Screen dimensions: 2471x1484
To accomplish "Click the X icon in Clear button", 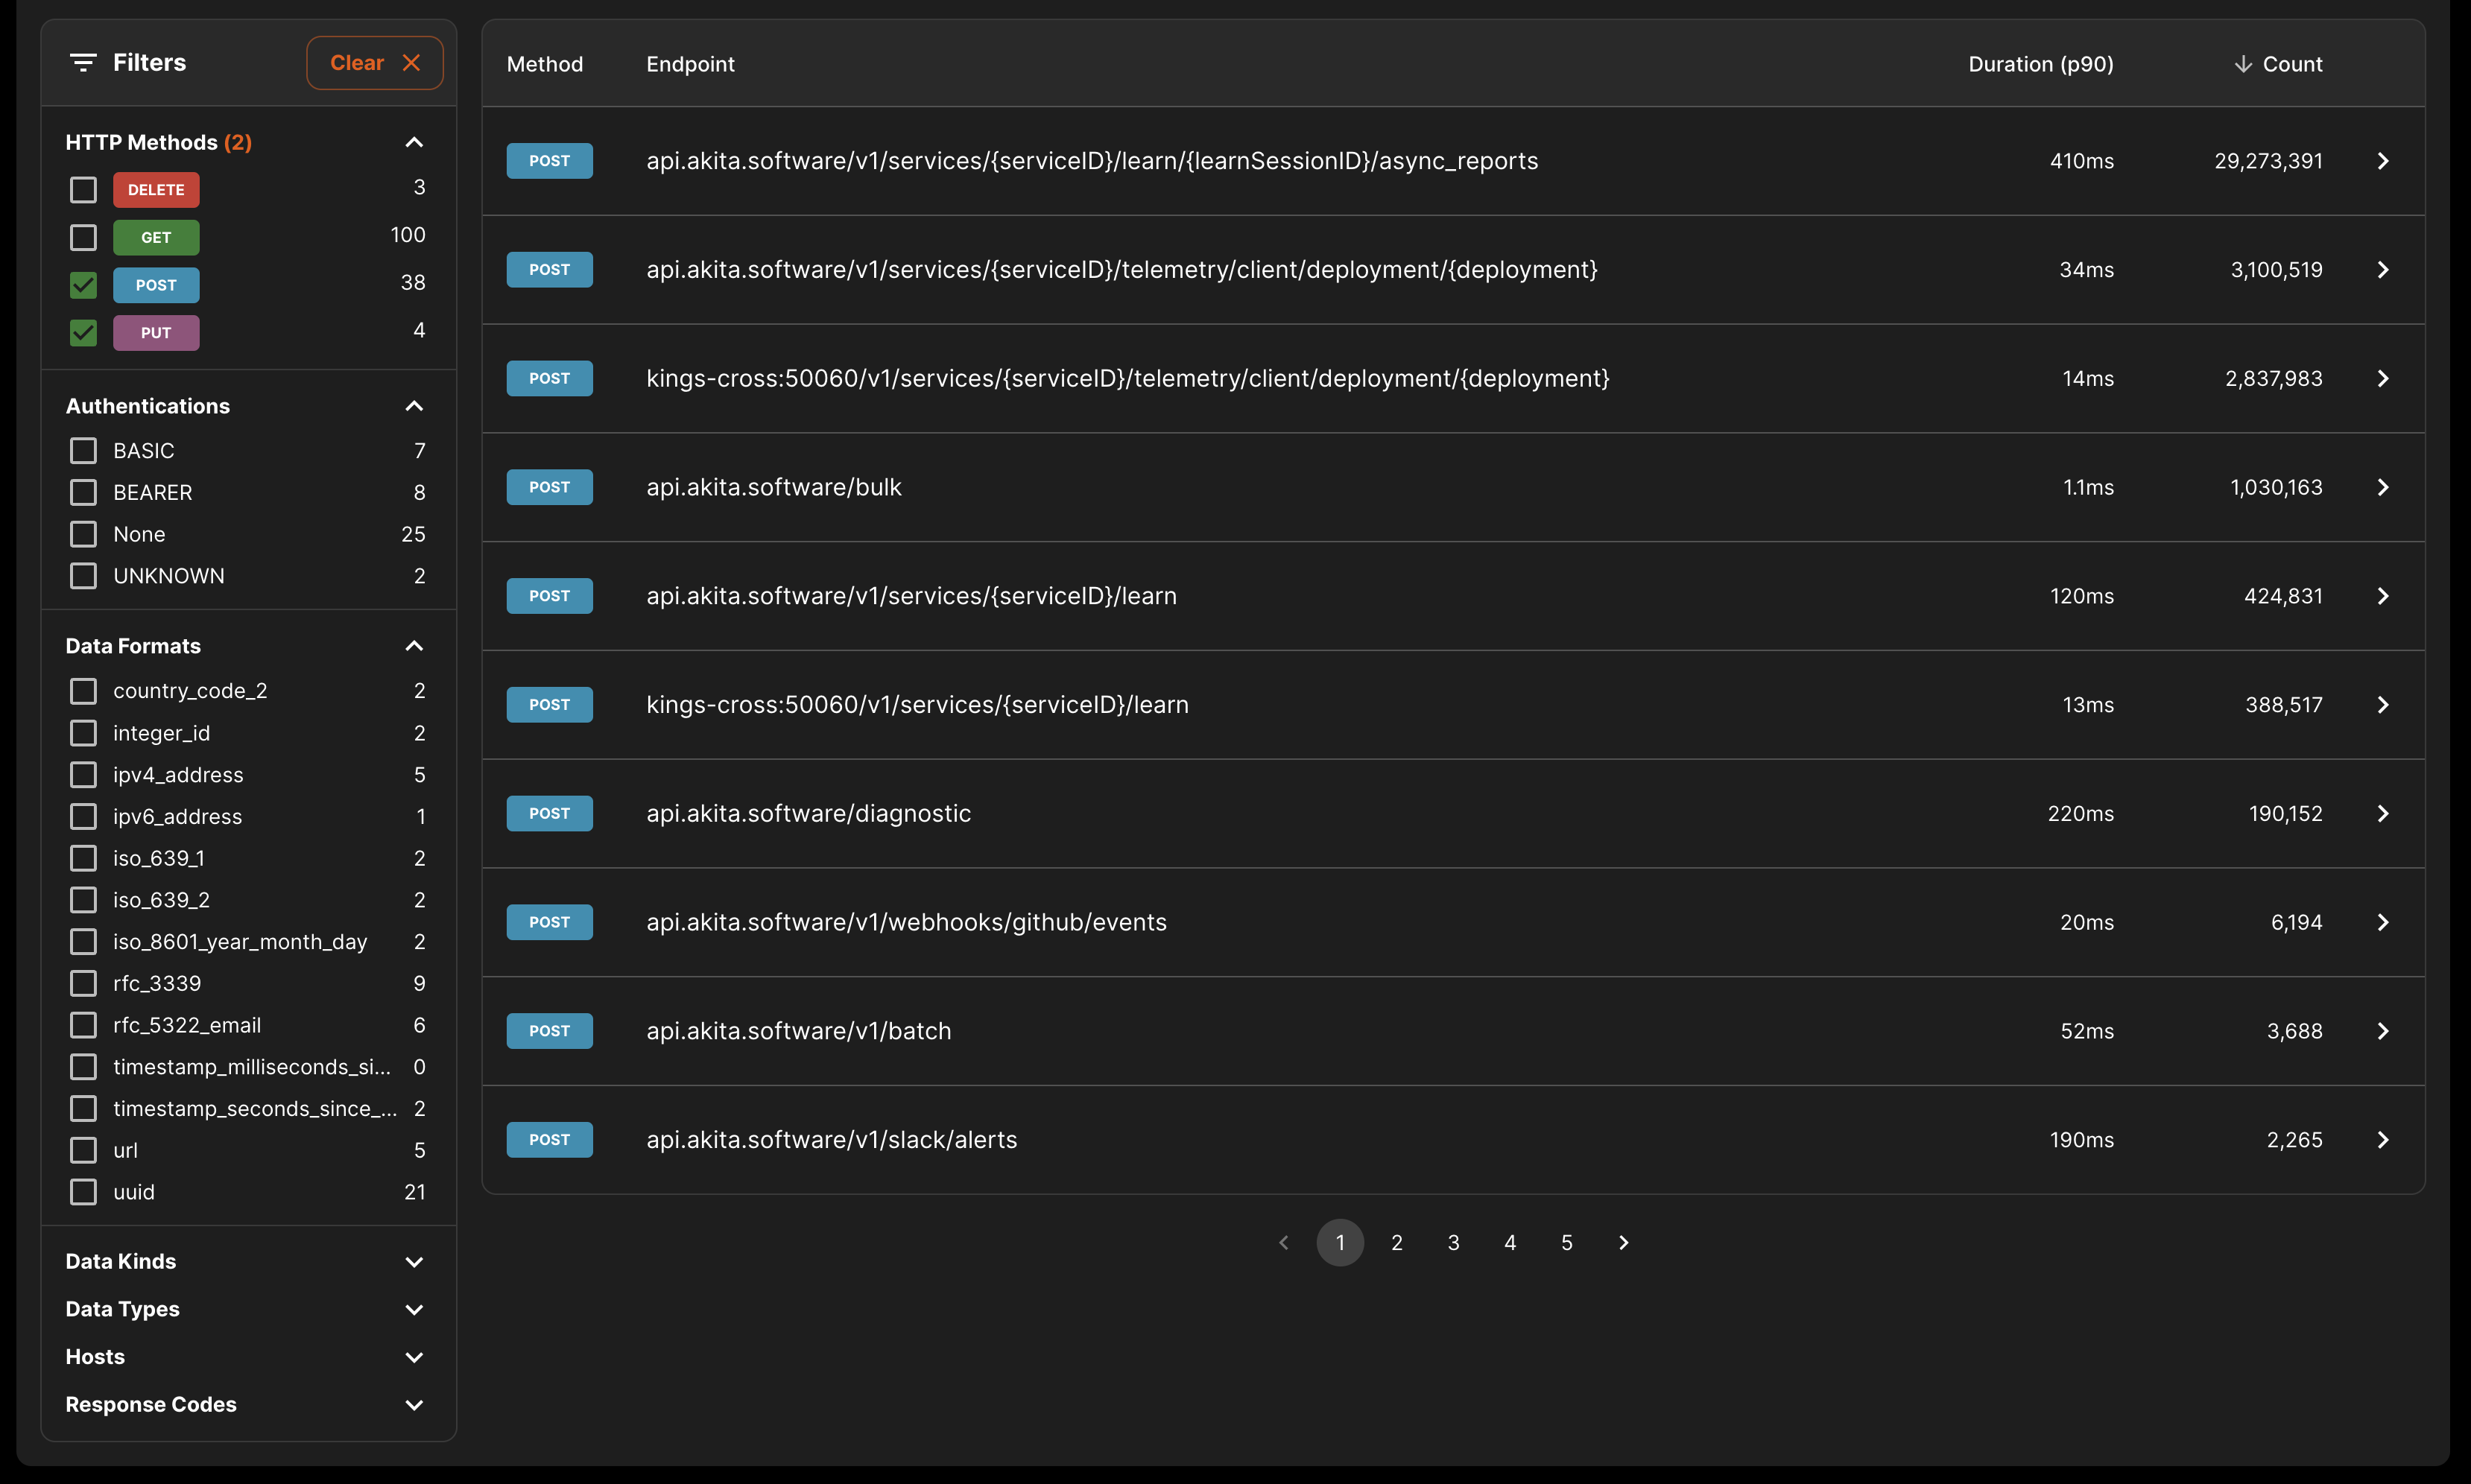I will (x=411, y=63).
